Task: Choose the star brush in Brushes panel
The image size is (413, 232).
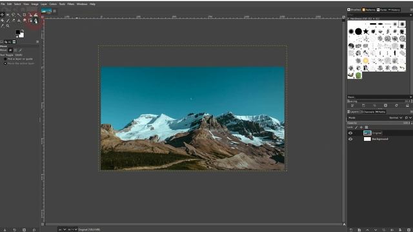Action: 366,32
